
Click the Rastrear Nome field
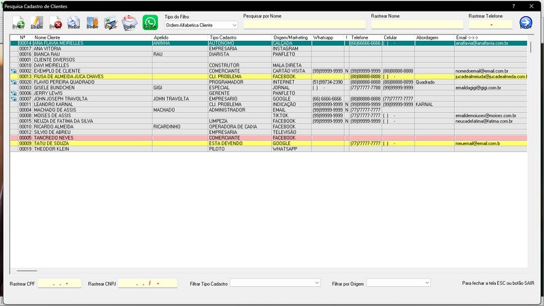(417, 24)
